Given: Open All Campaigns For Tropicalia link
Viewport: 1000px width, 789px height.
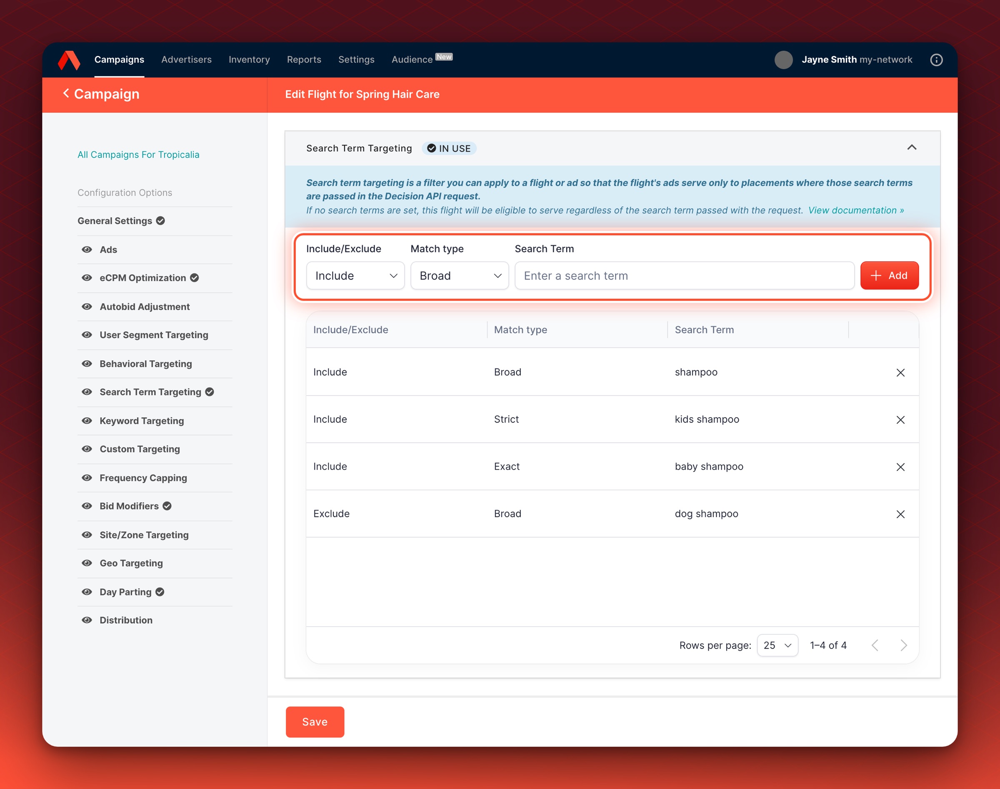Looking at the screenshot, I should click(138, 155).
